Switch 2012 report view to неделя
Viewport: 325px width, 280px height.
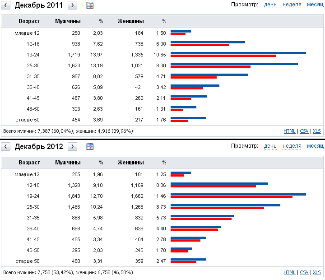292,146
